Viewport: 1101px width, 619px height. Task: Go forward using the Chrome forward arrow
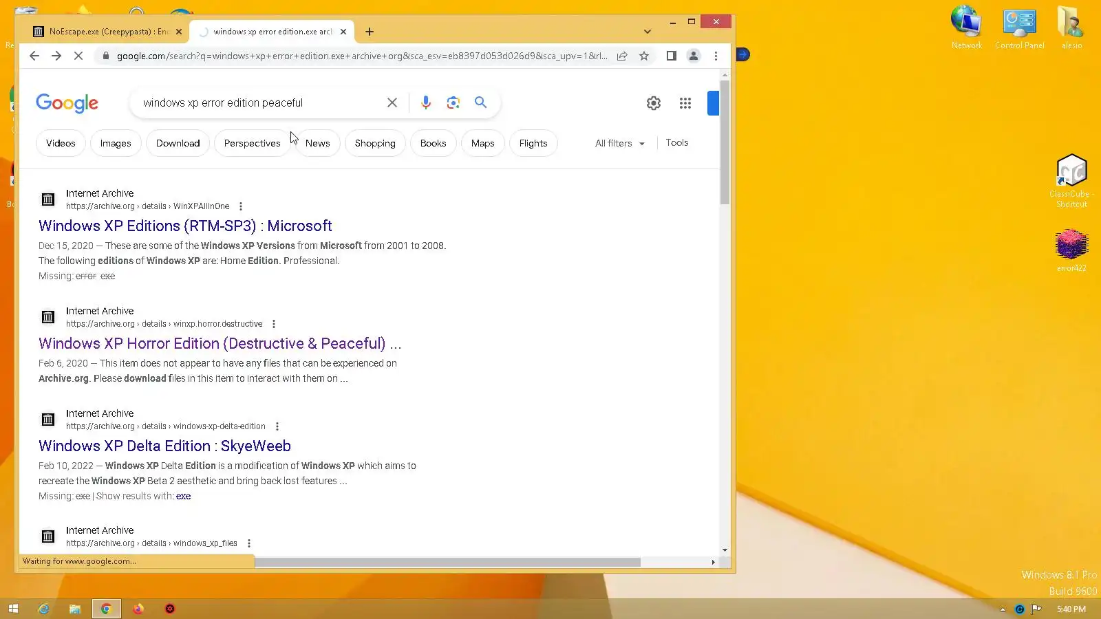tap(56, 56)
